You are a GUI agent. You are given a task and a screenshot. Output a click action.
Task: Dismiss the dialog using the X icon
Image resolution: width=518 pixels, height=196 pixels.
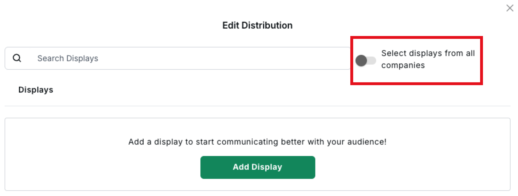[x=510, y=8]
